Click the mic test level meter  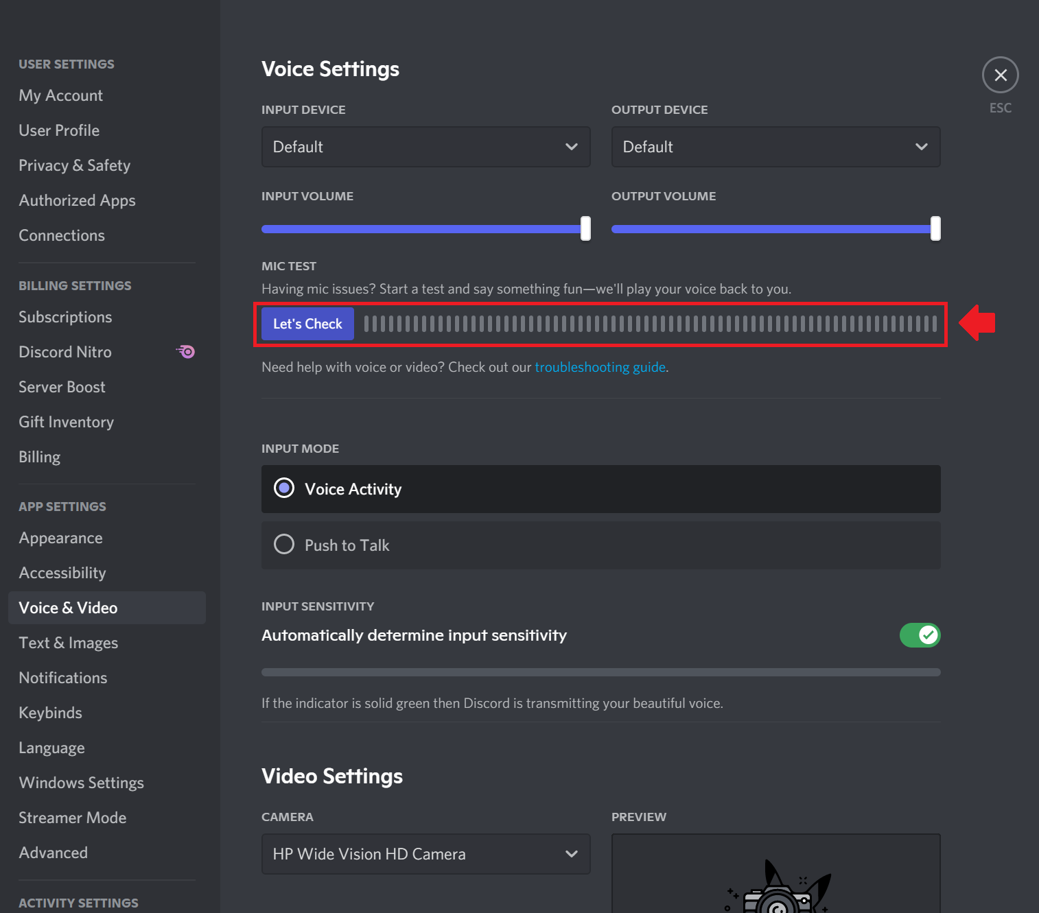(650, 324)
